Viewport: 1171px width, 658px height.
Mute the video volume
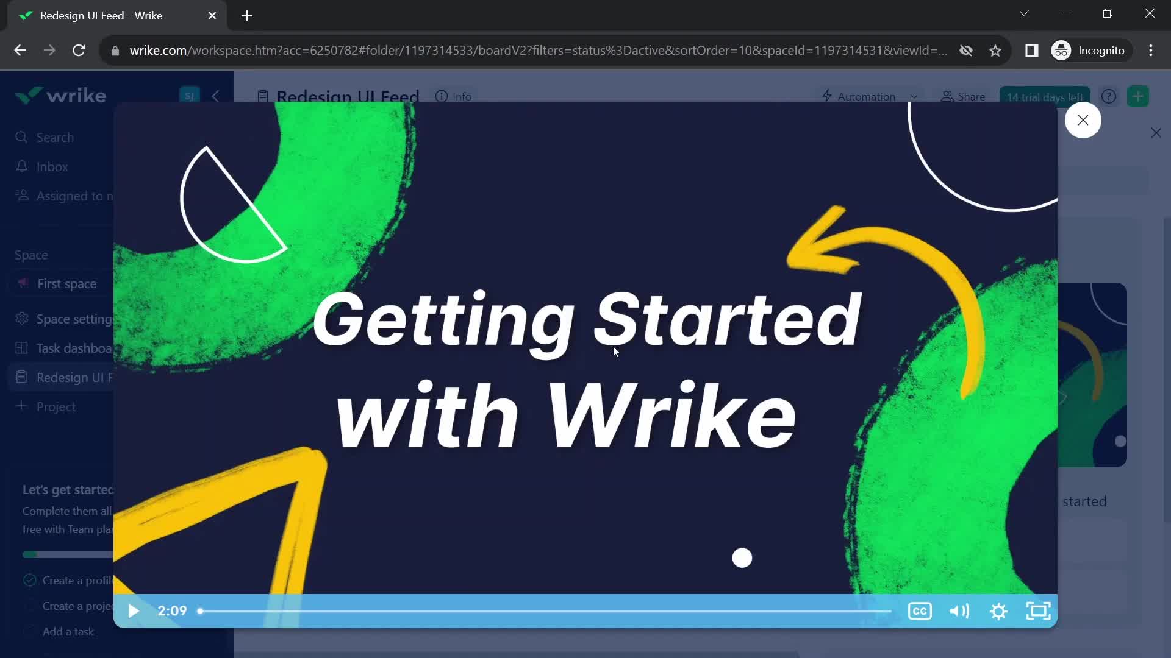click(x=959, y=611)
